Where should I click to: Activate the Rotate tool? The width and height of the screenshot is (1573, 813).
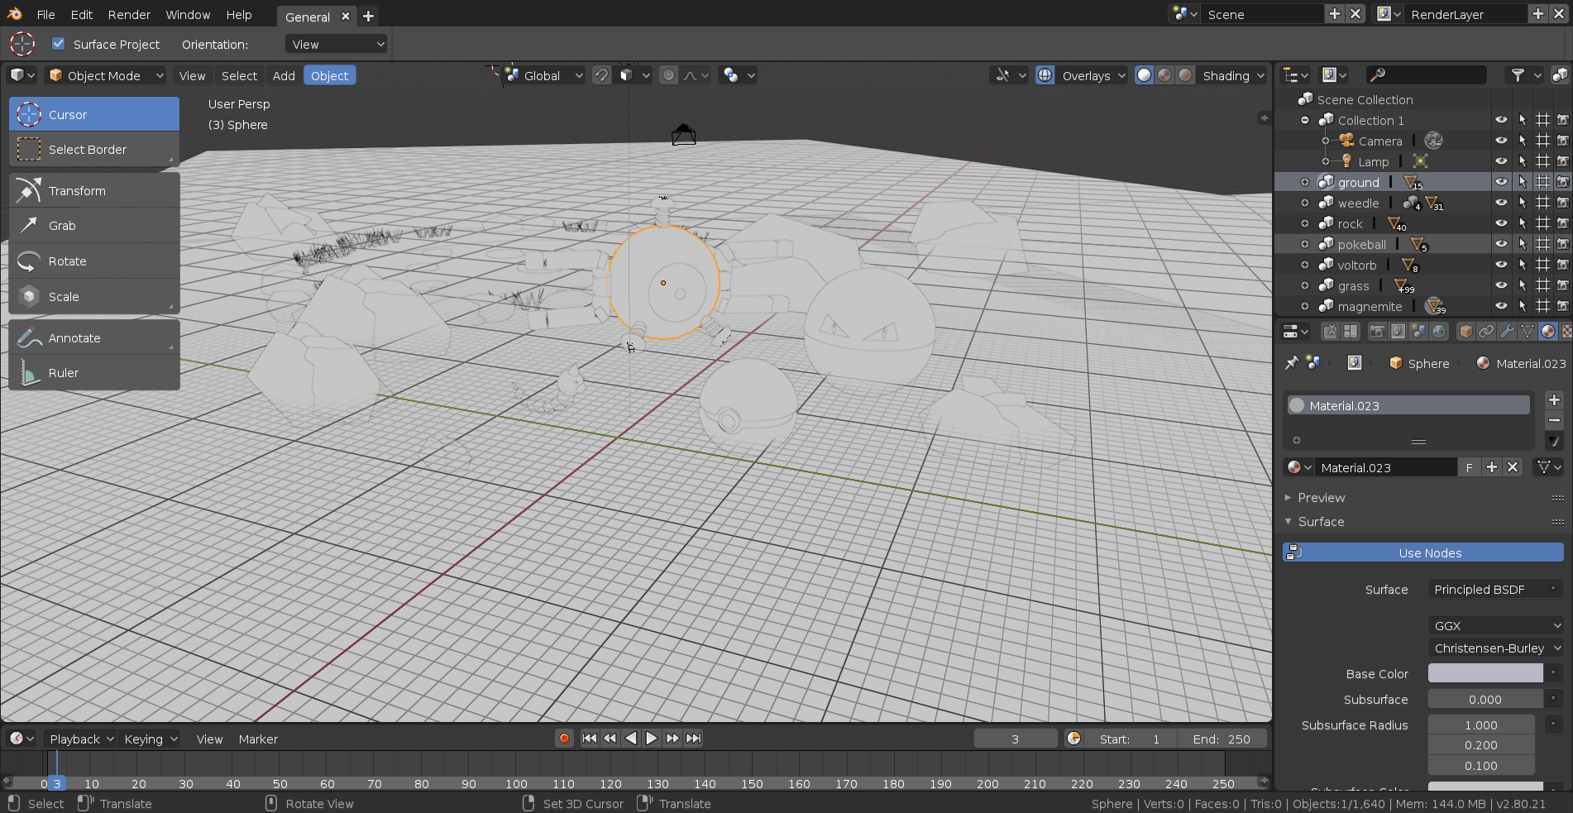(x=94, y=261)
